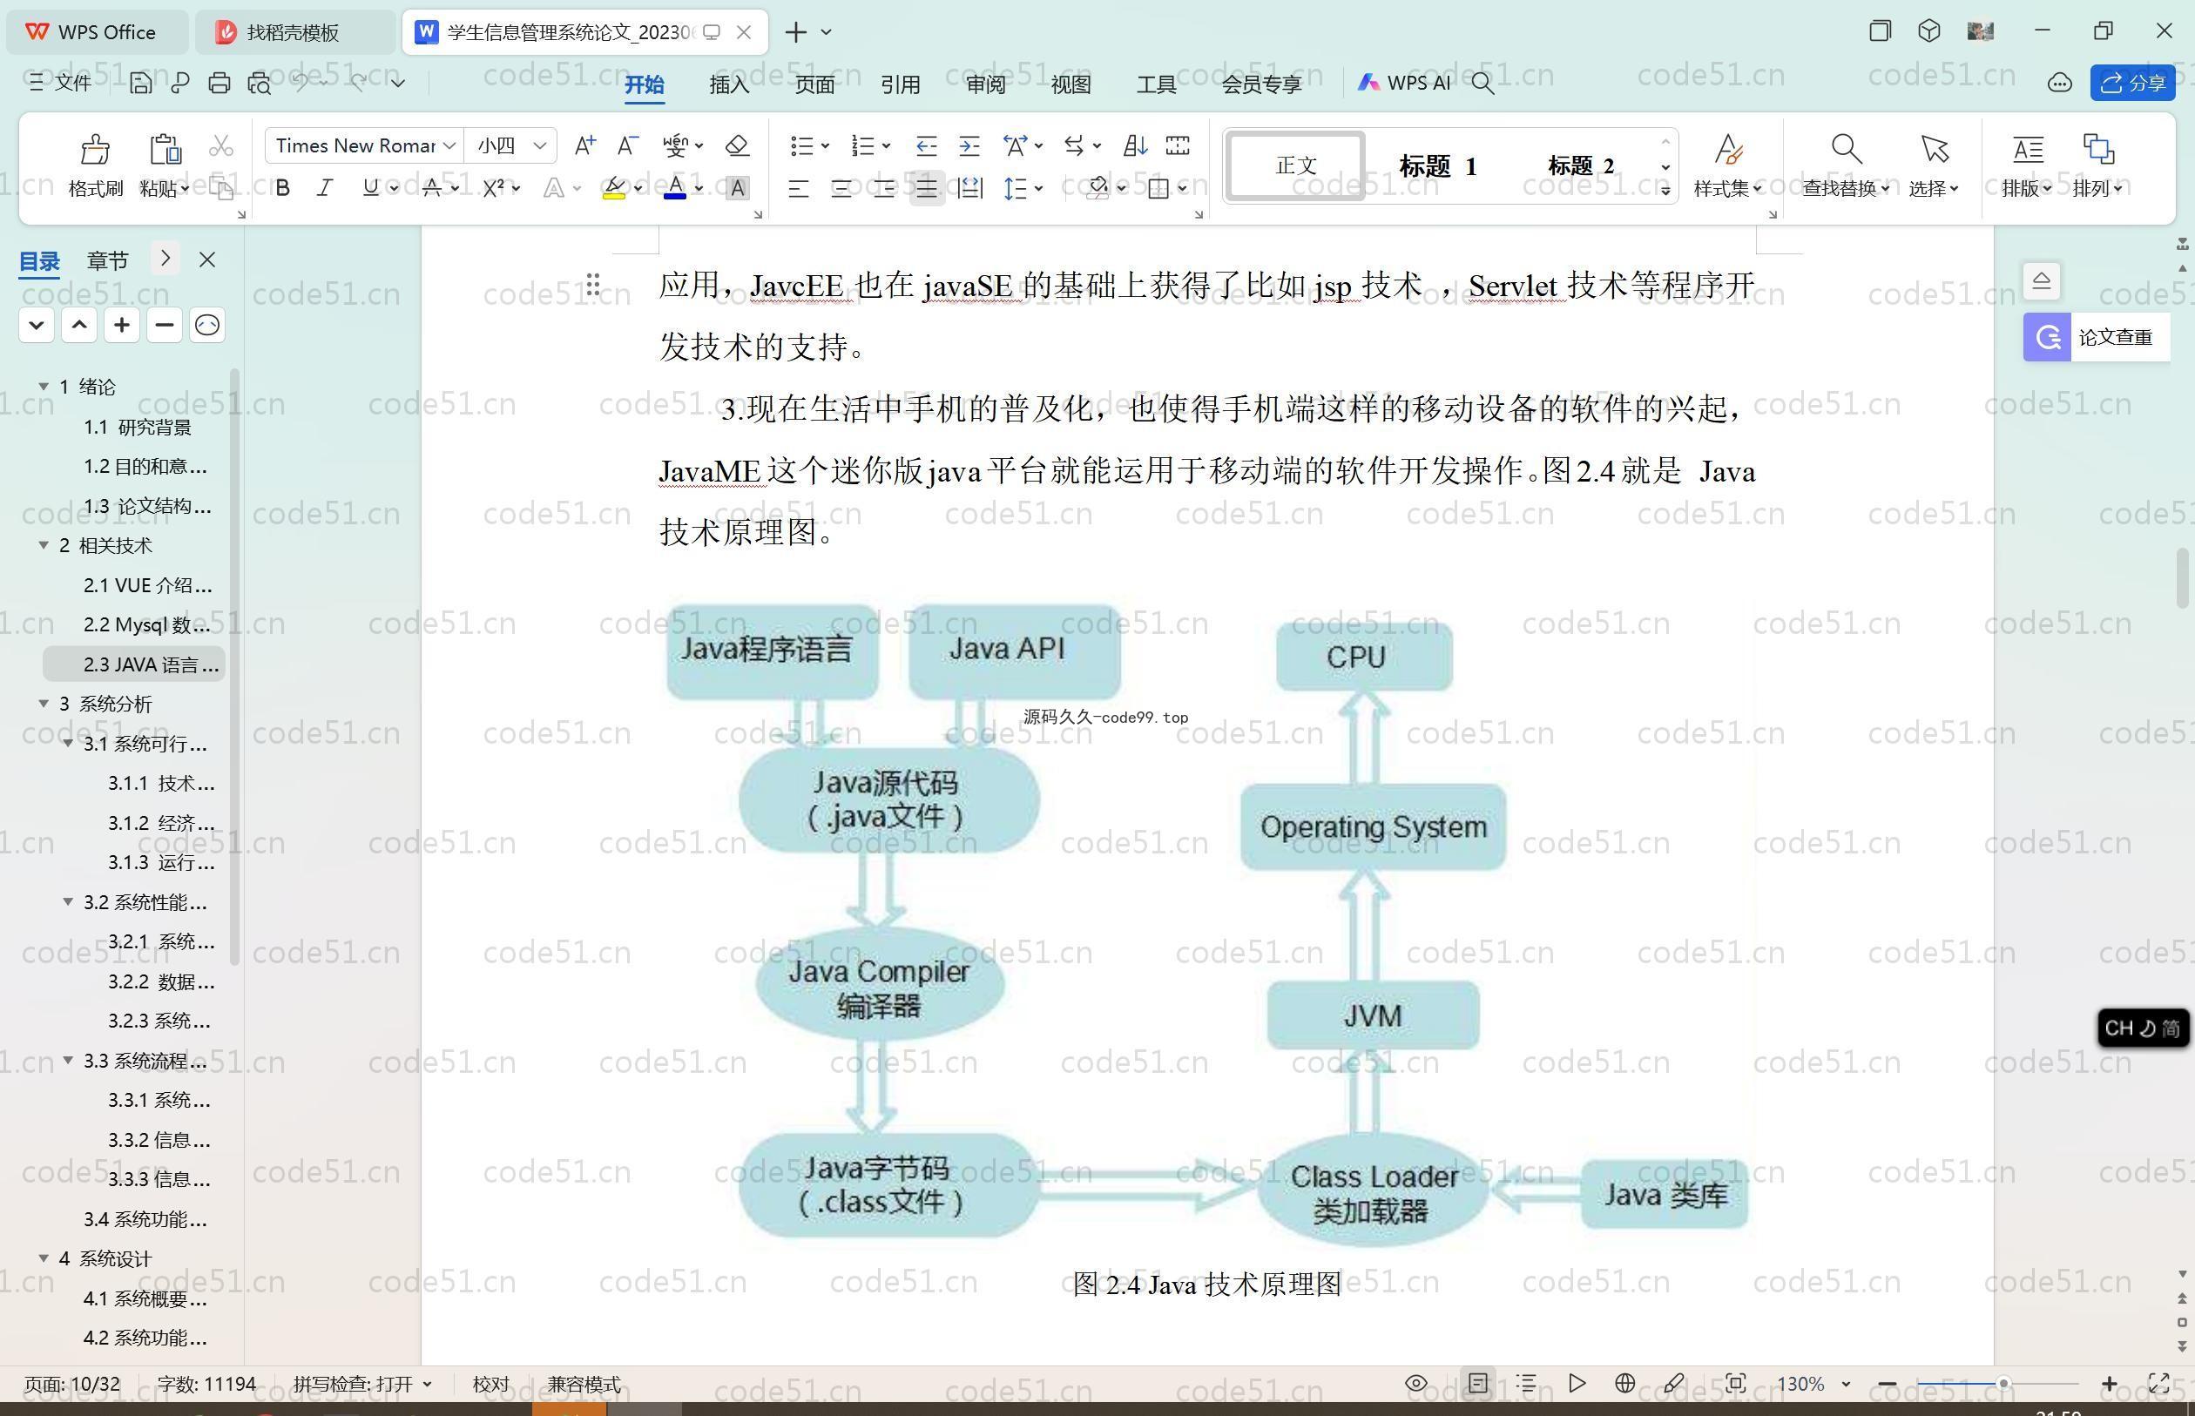Open the Page (页面) ribbon tab
2195x1416 pixels.
pos(814,84)
